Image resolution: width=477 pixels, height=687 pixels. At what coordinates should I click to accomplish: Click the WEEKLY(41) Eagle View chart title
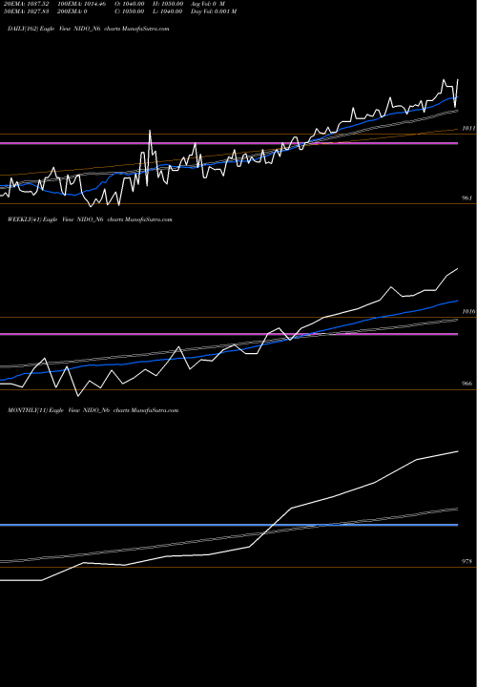(x=90, y=219)
